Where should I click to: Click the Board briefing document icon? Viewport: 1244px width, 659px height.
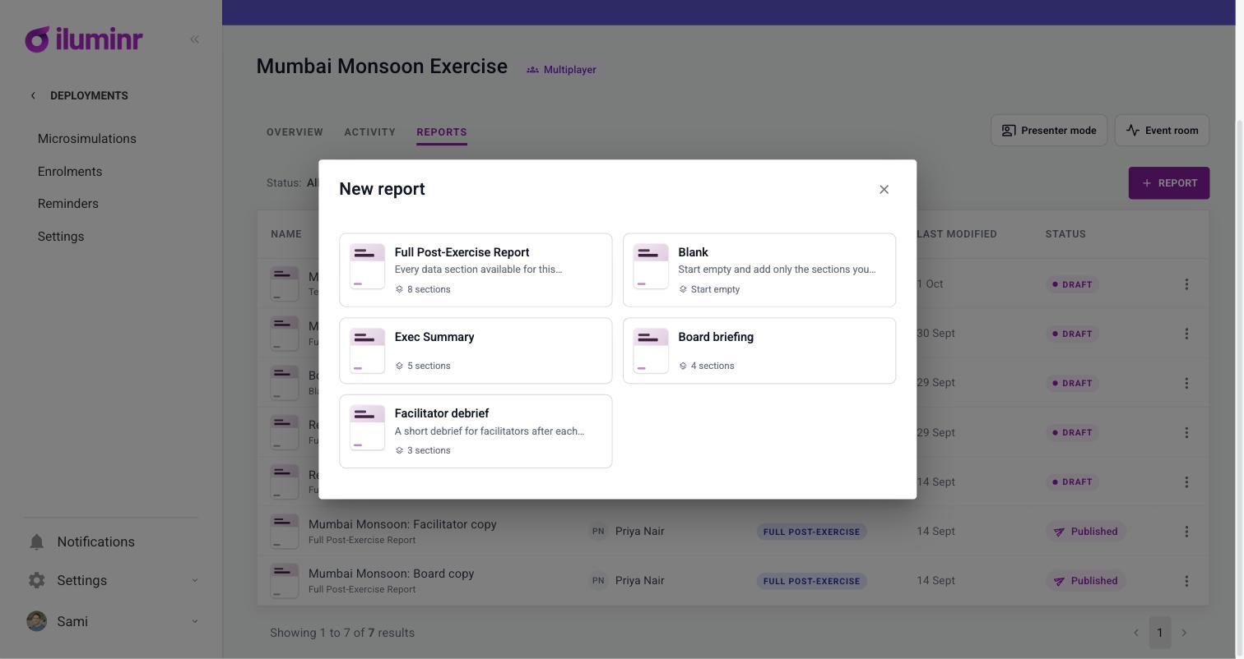tap(651, 351)
